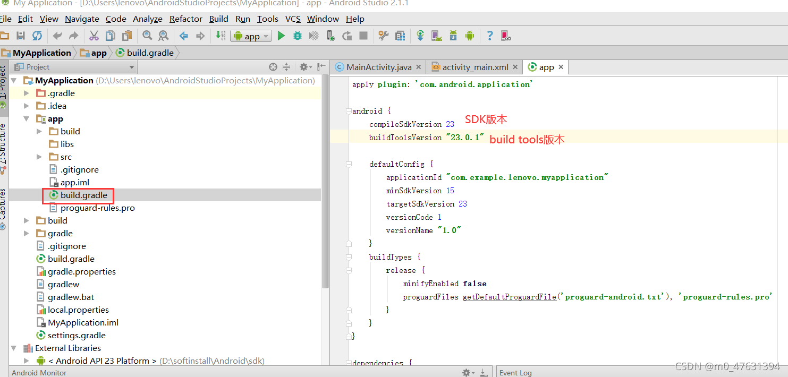Screen dimensions: 788x377
Task: Open the Project Structure icon
Action: (x=400, y=36)
